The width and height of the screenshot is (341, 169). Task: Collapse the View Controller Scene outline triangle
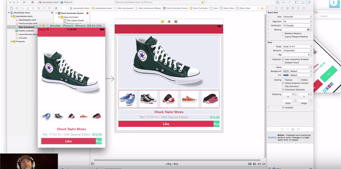pyautogui.click(x=56, y=13)
